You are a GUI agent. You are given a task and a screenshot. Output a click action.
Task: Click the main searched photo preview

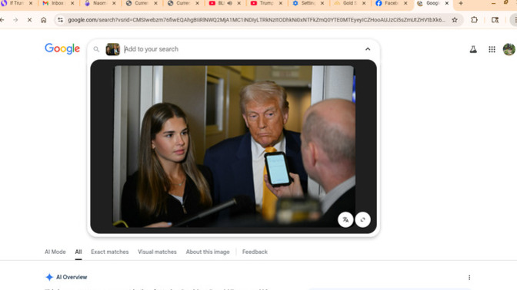234,147
